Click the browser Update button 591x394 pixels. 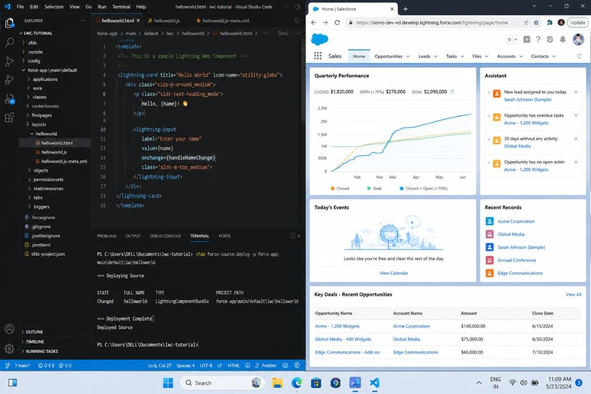pyautogui.click(x=578, y=23)
